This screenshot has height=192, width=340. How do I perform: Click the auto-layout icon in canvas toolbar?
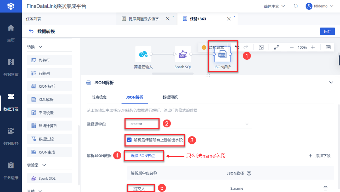(276, 47)
